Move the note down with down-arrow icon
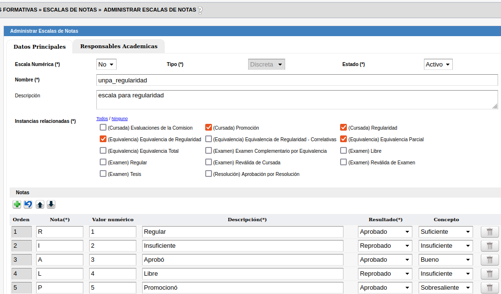Image resolution: width=501 pixels, height=294 pixels. click(51, 204)
